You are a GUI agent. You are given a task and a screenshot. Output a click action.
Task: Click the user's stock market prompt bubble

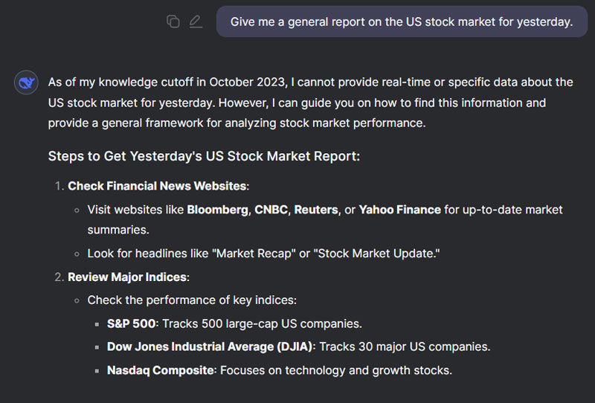pyautogui.click(x=402, y=22)
